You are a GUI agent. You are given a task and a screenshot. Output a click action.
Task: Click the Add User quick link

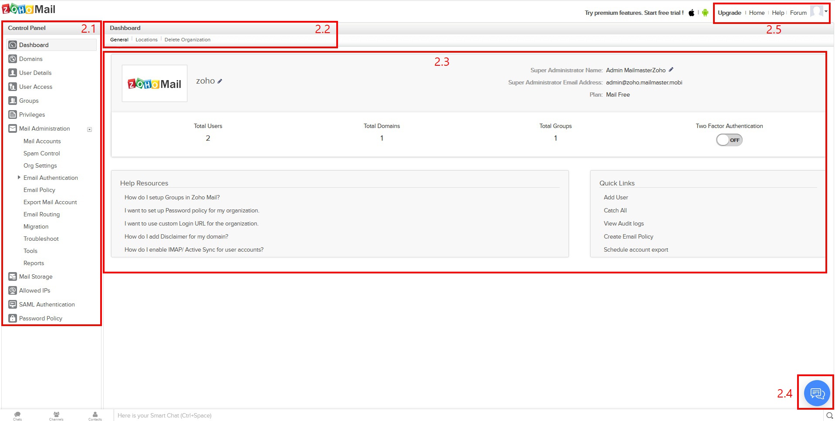(616, 197)
